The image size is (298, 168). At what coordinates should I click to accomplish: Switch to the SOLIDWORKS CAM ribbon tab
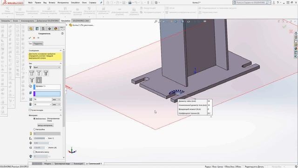[x=81, y=21]
